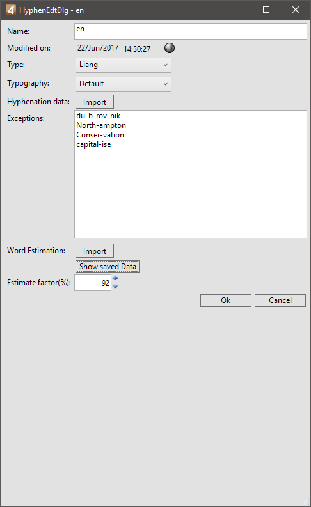Click the grey sphere status icon

169,48
